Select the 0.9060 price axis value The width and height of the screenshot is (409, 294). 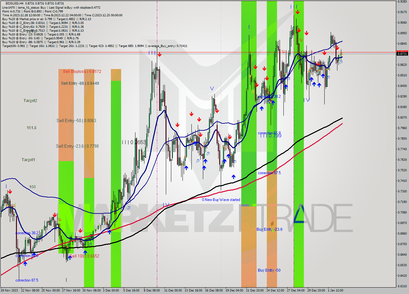(x=402, y=23)
